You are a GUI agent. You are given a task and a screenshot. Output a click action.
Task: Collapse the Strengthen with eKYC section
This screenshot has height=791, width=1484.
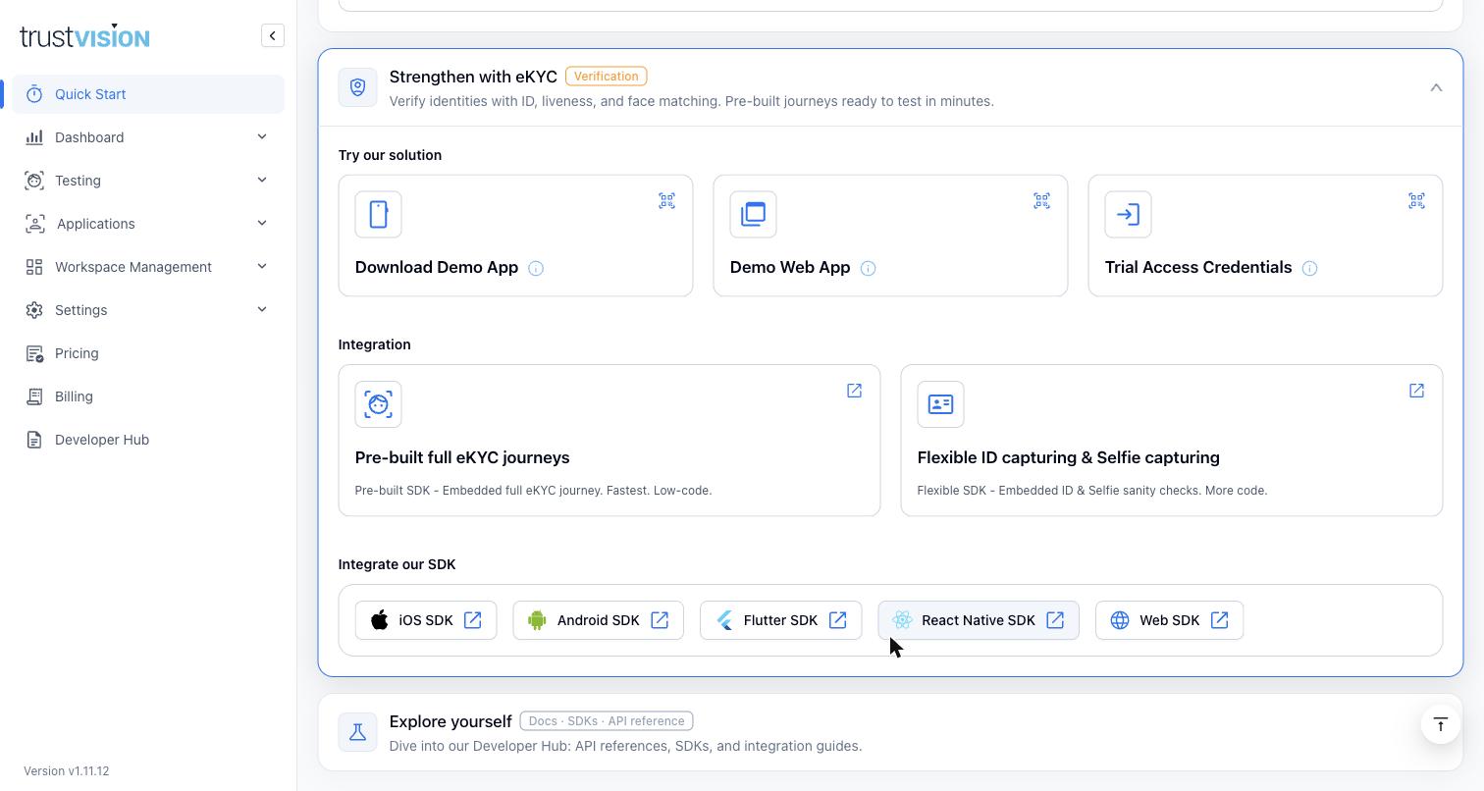[x=1436, y=87]
